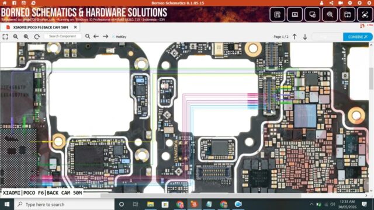This screenshot has width=374, height=210.
Task: Click the Hotkey label in toolbar
Action: click(x=121, y=37)
